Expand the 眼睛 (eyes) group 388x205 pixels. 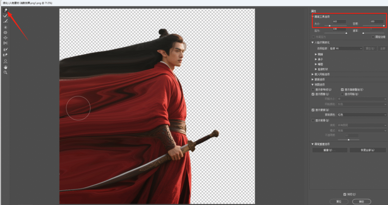[x=316, y=54]
